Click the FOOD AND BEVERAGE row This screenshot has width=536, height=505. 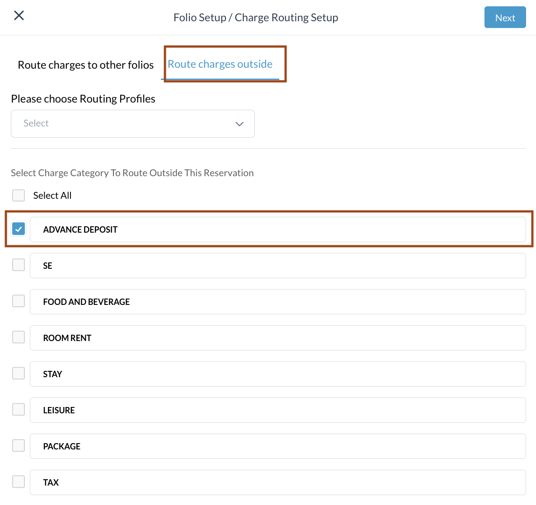(x=277, y=302)
